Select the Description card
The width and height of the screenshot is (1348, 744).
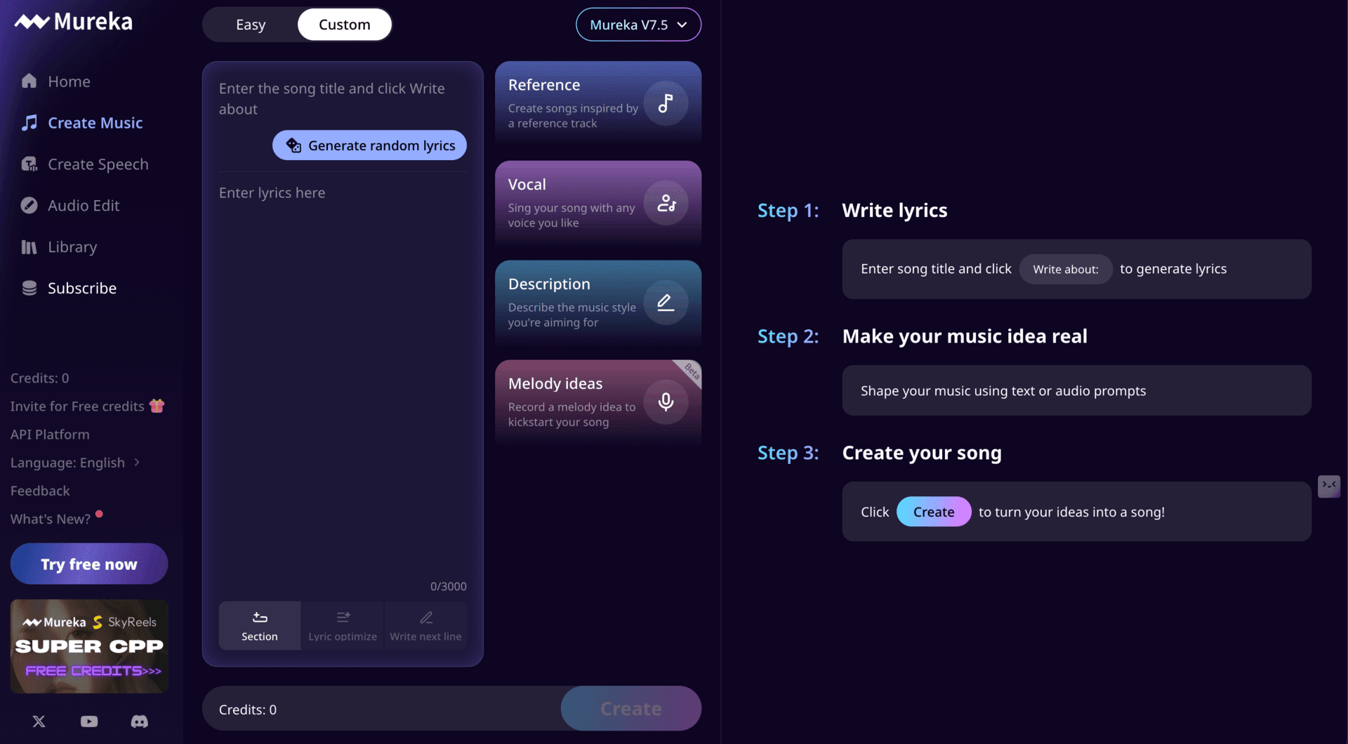click(x=598, y=303)
